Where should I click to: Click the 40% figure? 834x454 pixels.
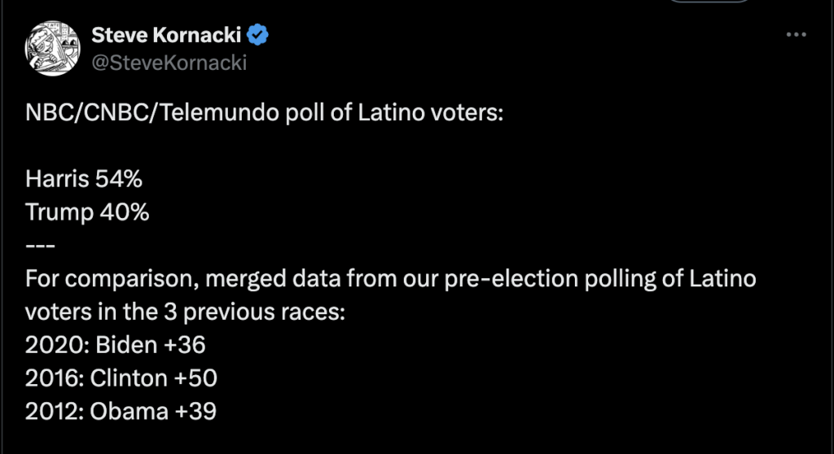(124, 212)
